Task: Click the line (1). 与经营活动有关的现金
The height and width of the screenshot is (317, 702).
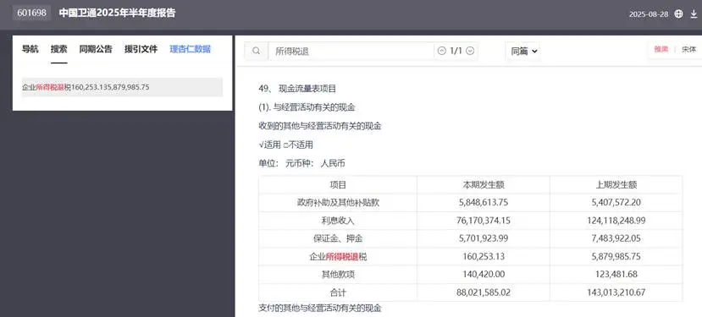Action: tap(307, 107)
